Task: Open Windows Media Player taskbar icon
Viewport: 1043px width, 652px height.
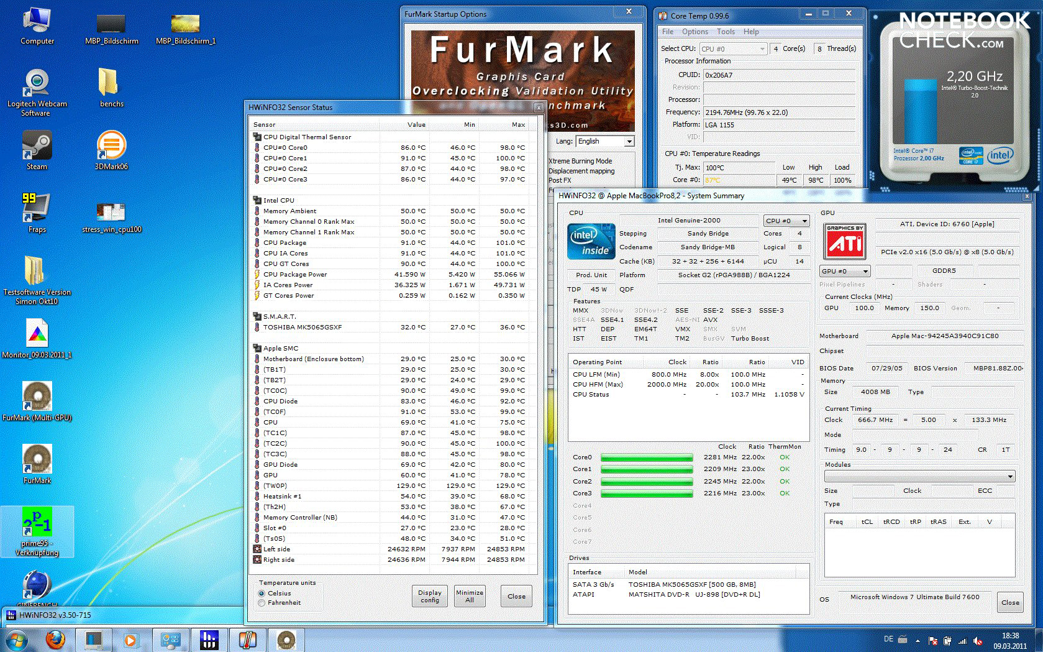Action: (x=130, y=640)
